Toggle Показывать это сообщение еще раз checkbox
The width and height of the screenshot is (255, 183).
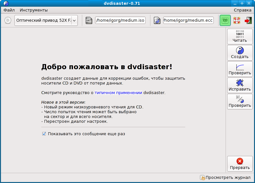point(44,134)
